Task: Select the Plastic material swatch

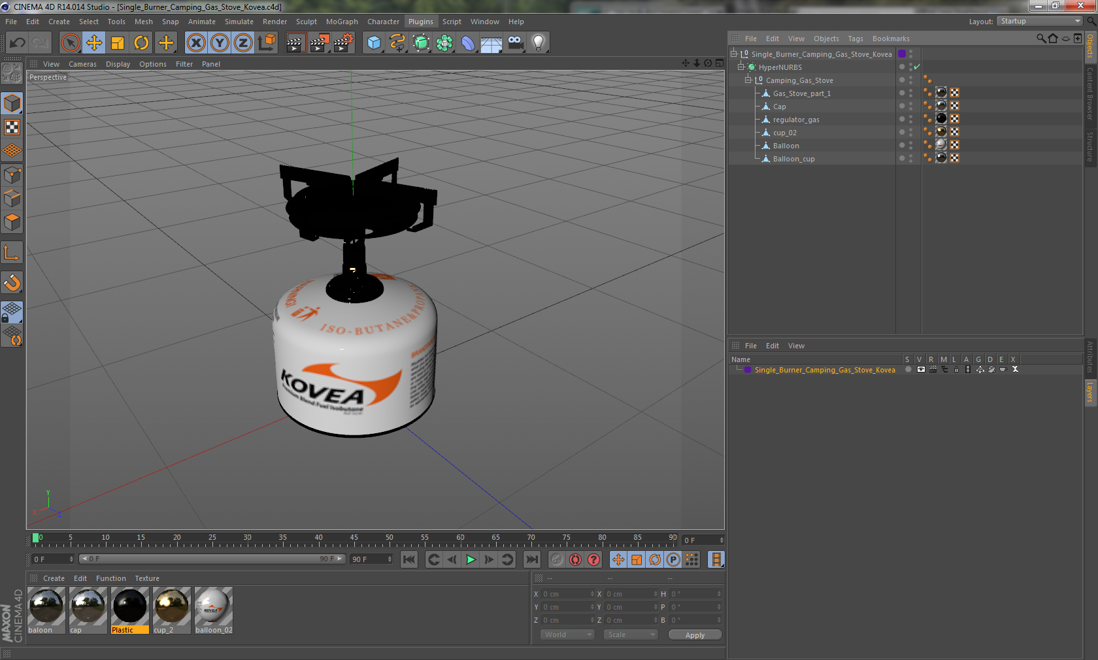Action: [x=130, y=610]
